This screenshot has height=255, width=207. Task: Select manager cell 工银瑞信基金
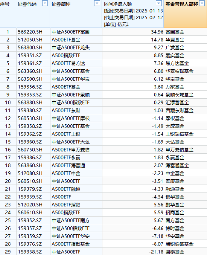[x=186, y=134]
